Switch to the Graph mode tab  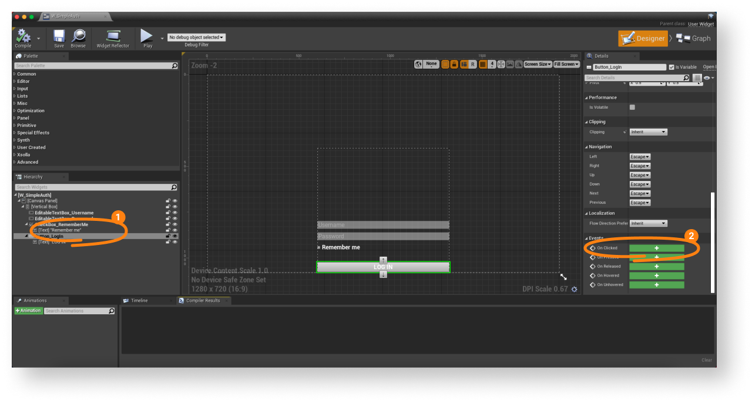(x=694, y=38)
